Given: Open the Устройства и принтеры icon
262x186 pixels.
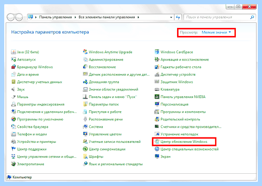Looking at the screenshot, I should pyautogui.click(x=14, y=142).
